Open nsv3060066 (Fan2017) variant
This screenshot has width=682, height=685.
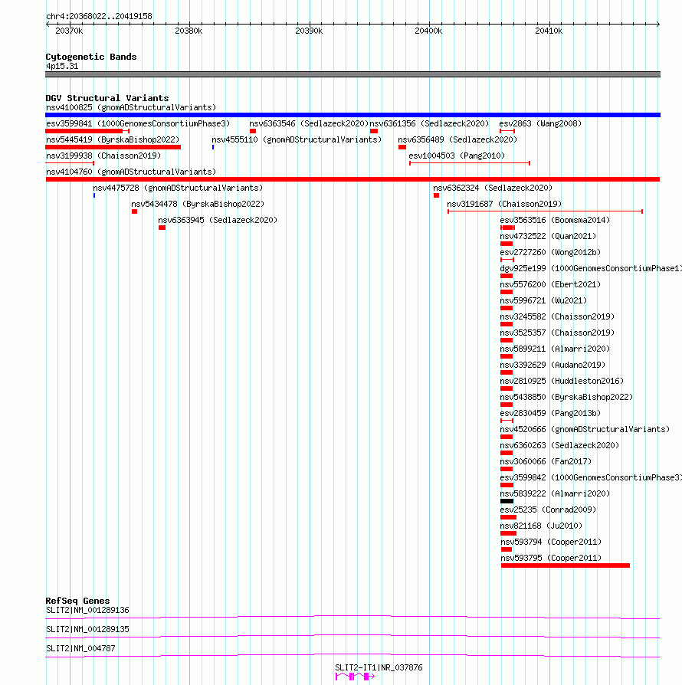click(546, 462)
